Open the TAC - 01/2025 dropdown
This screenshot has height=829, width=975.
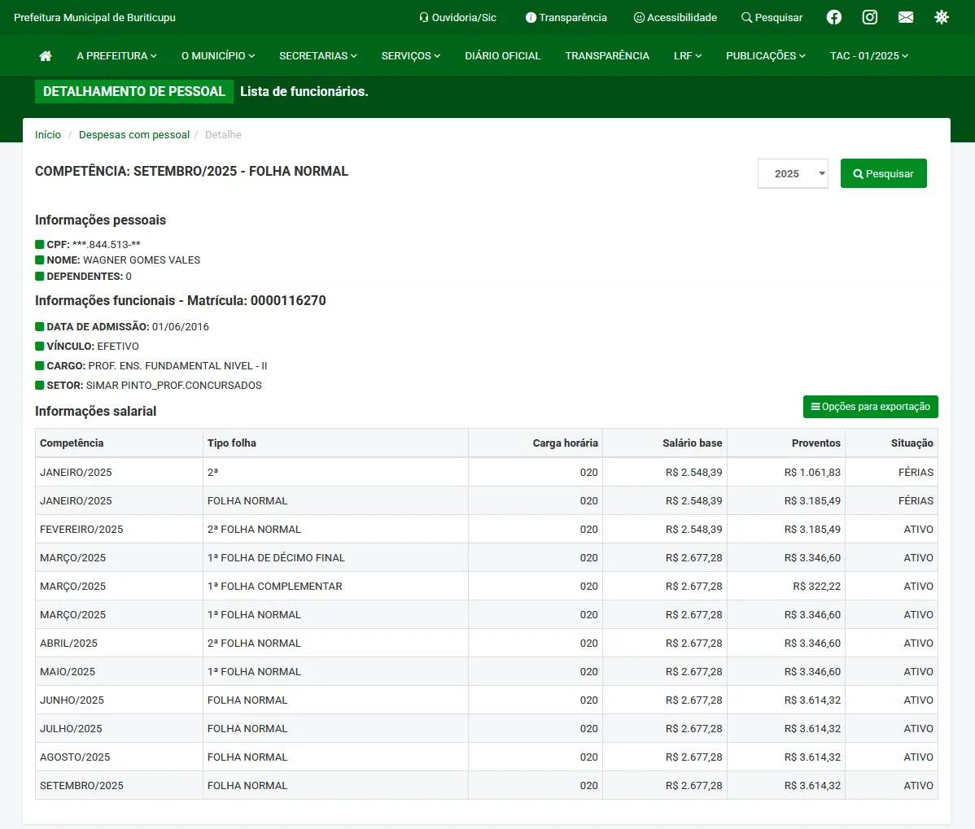[868, 56]
